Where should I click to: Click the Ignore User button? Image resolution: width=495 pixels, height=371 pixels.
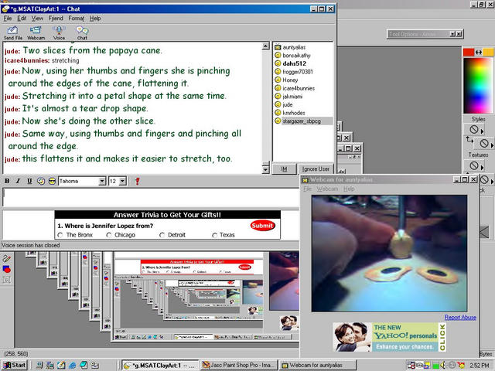tap(316, 169)
